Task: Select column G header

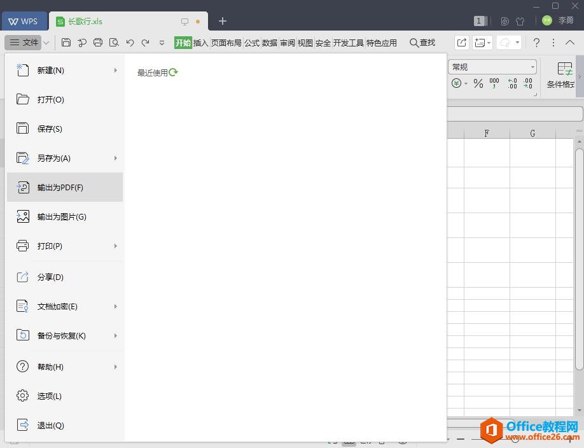Action: (532, 134)
